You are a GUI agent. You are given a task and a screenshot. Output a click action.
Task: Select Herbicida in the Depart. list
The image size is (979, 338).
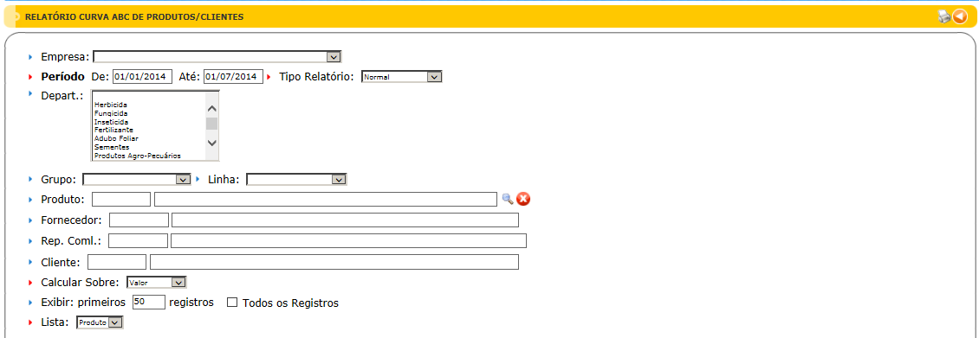coord(111,105)
